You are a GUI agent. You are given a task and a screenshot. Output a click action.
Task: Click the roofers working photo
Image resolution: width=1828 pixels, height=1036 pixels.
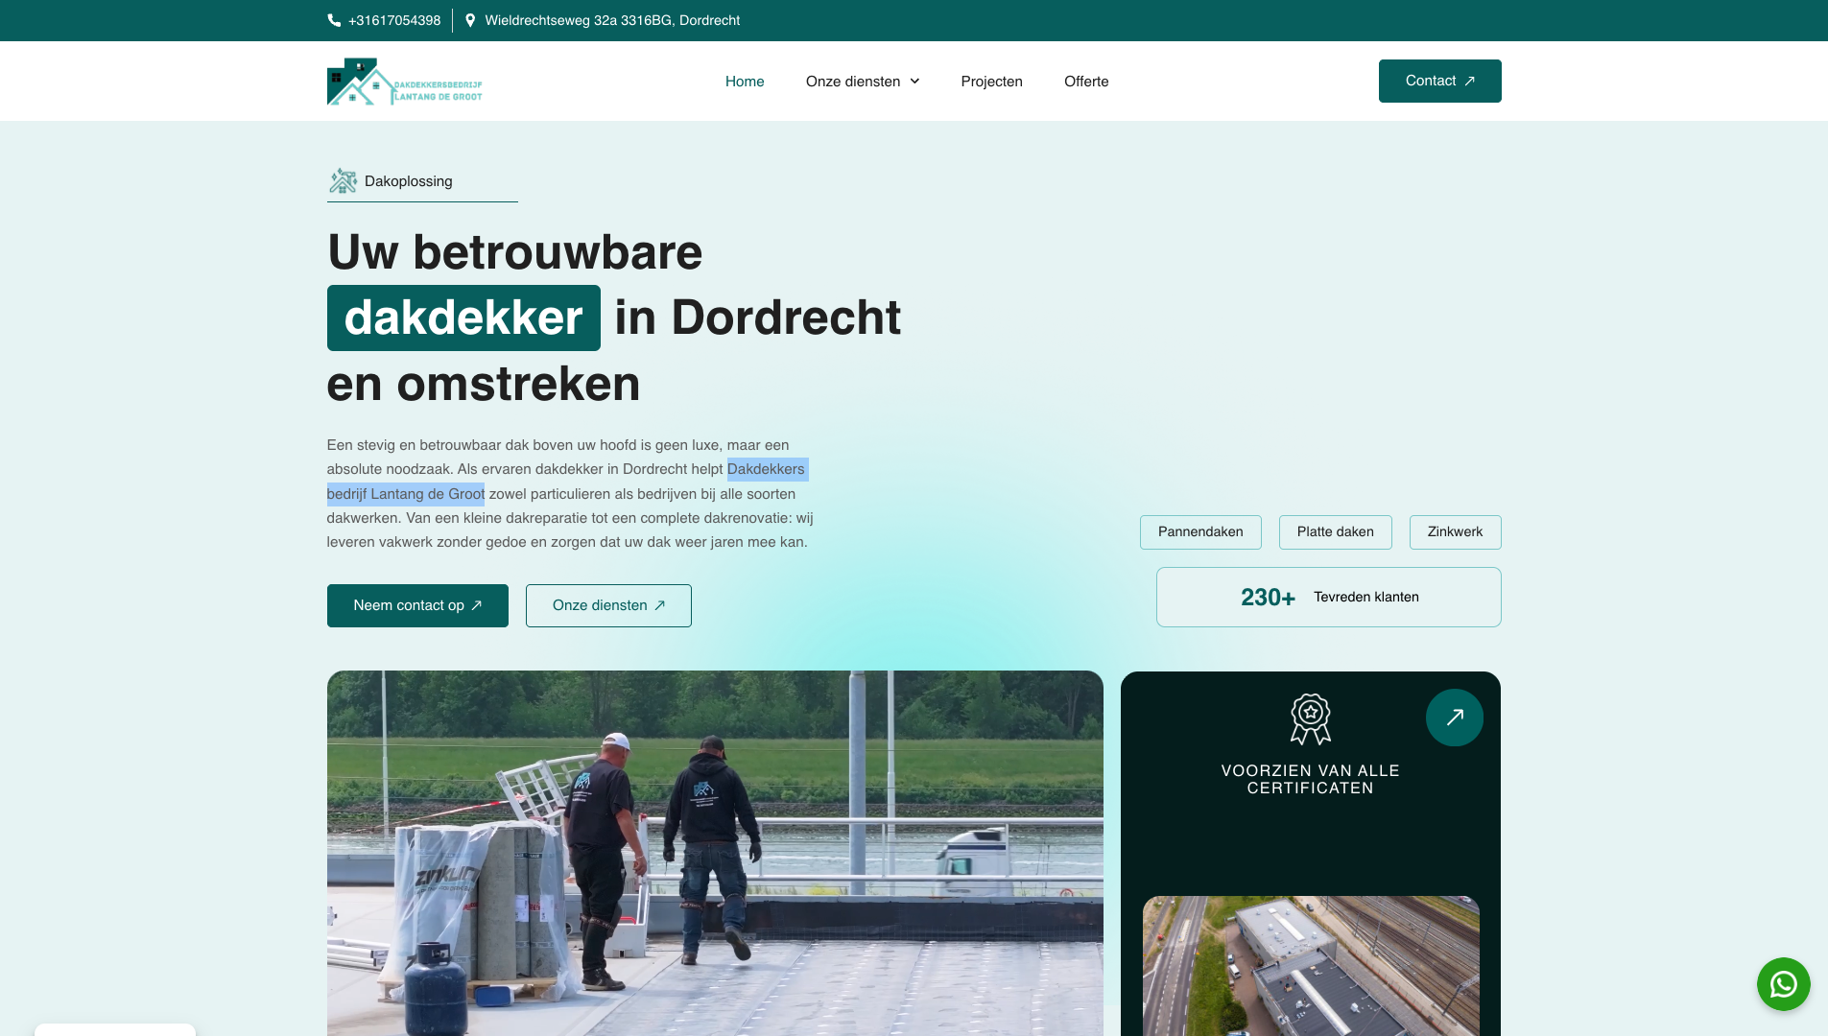[715, 853]
